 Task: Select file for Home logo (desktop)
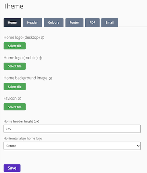[x=15, y=46]
